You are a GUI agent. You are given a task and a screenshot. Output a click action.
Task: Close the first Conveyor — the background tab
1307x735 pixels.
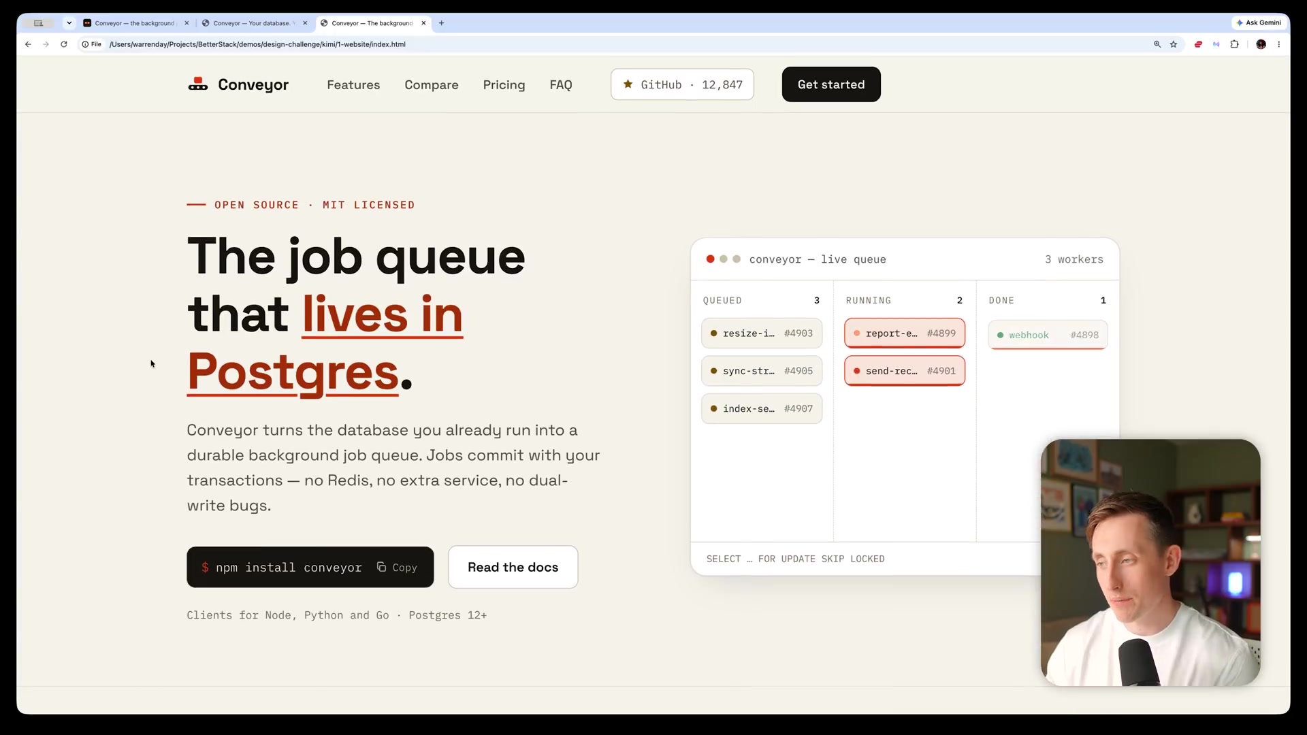[187, 23]
